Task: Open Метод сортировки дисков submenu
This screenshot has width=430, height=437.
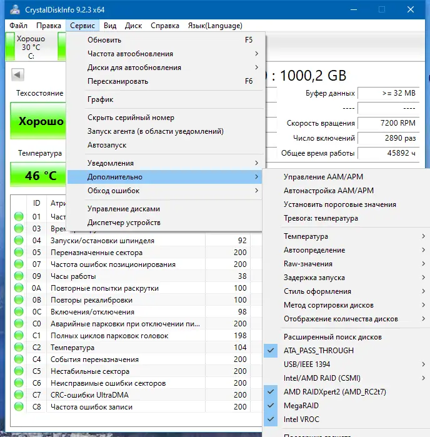Action: point(346,305)
